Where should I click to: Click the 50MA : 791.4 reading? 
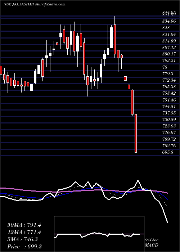24,225
